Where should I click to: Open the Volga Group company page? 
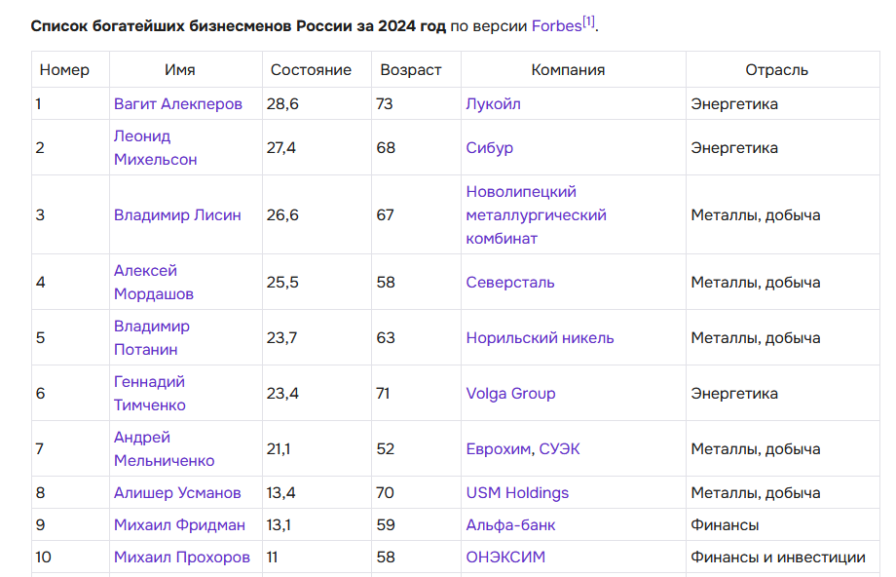pyautogui.click(x=510, y=394)
